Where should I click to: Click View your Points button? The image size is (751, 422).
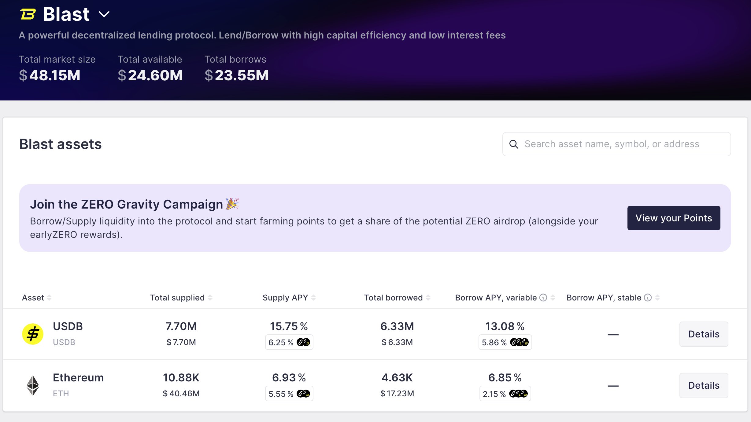674,218
